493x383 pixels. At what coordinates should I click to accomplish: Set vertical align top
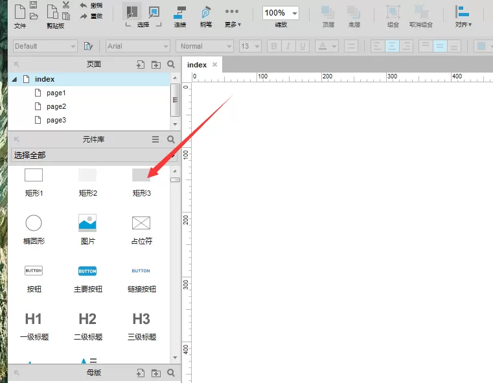[426, 46]
